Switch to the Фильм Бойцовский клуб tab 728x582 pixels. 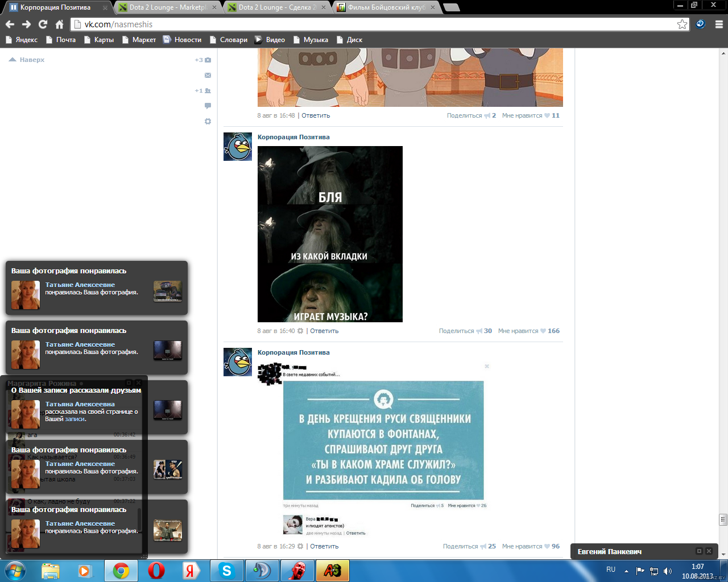386,7
